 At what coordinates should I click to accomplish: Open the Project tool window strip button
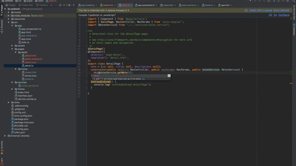coord(2,10)
